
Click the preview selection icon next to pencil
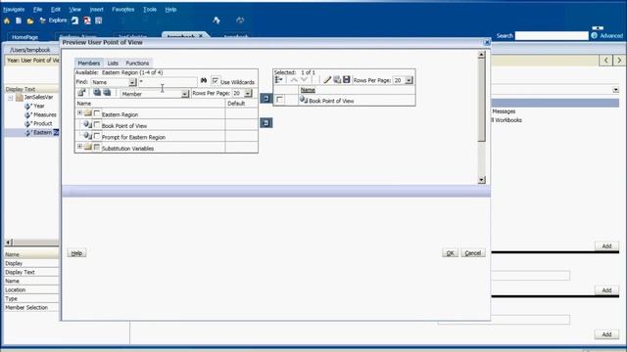pos(337,80)
